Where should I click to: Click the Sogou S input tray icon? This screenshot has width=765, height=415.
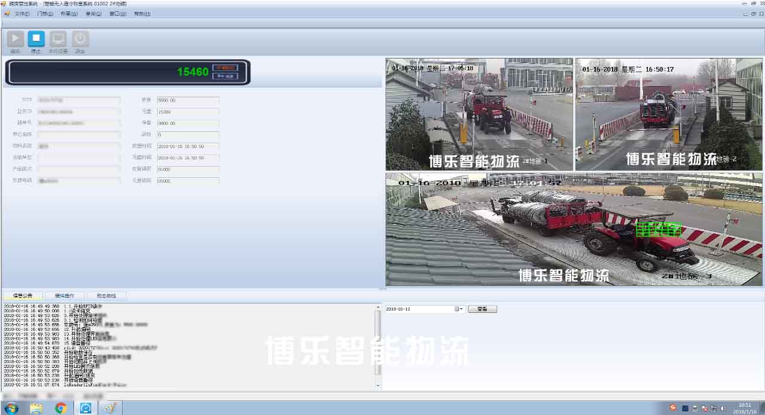click(673, 408)
